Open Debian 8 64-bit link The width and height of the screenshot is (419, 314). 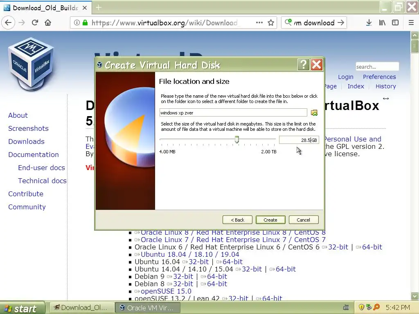tap(217, 284)
